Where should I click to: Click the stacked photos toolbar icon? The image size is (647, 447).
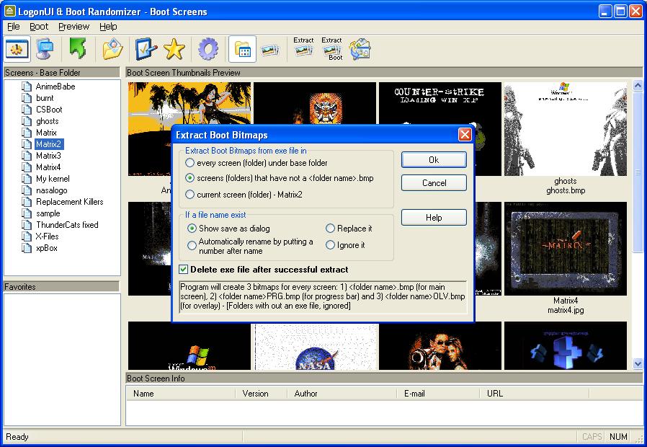point(270,50)
